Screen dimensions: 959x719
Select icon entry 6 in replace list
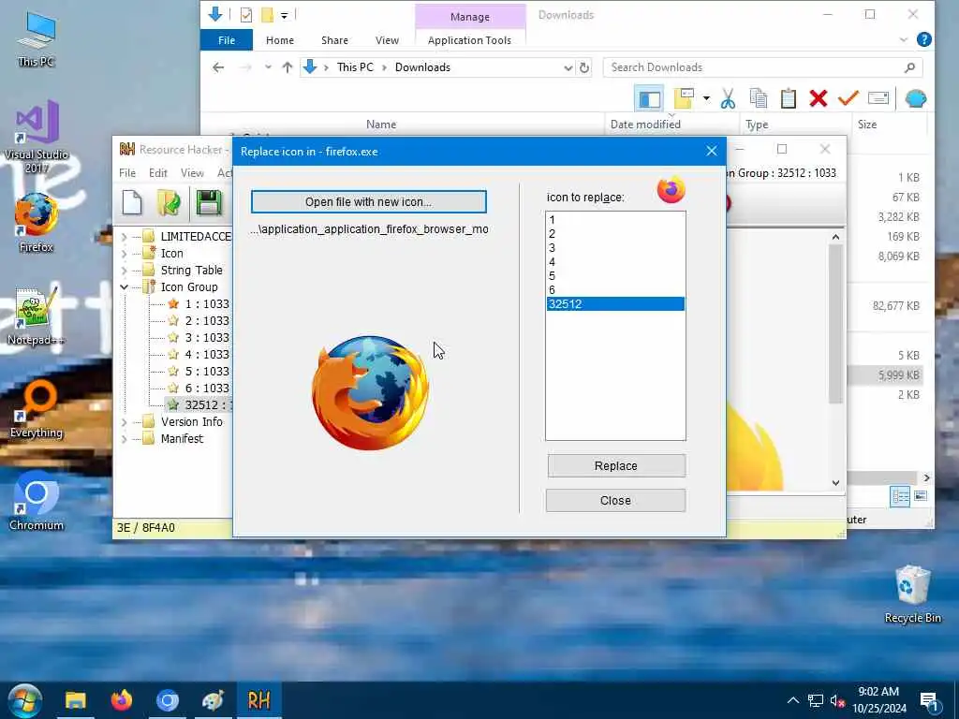tap(615, 290)
